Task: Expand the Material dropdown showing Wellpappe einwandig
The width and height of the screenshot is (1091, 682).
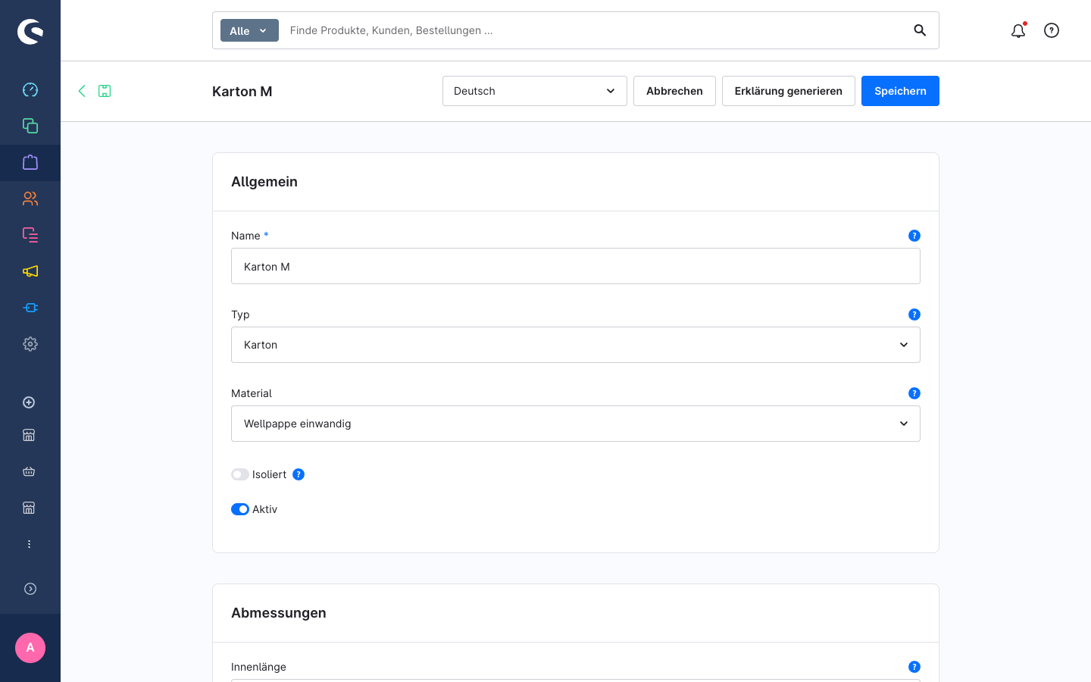Action: click(x=576, y=424)
